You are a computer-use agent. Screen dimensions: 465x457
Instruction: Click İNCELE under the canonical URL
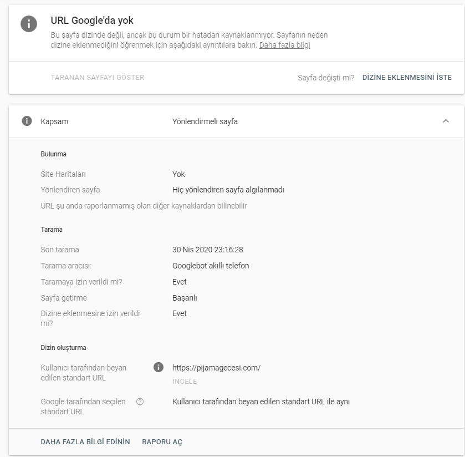(x=185, y=382)
